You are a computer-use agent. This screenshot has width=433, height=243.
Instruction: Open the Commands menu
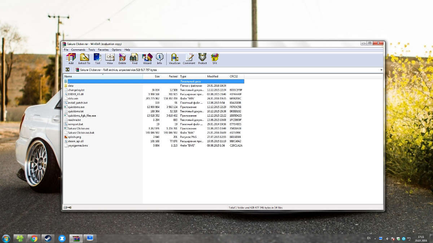(78, 50)
